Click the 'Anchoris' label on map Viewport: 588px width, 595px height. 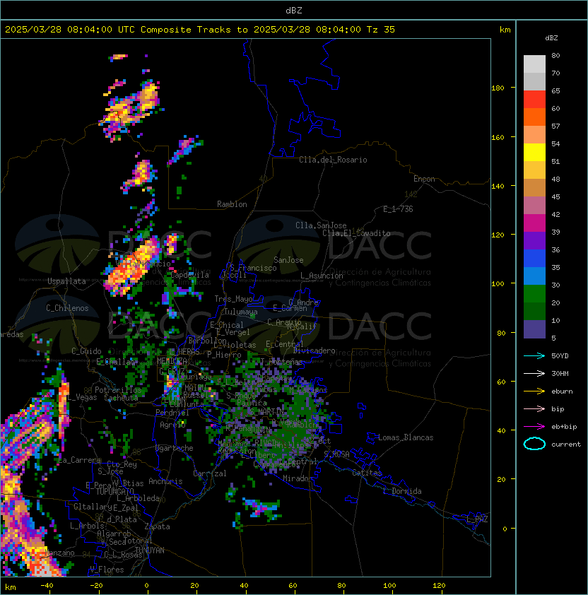click(x=165, y=481)
